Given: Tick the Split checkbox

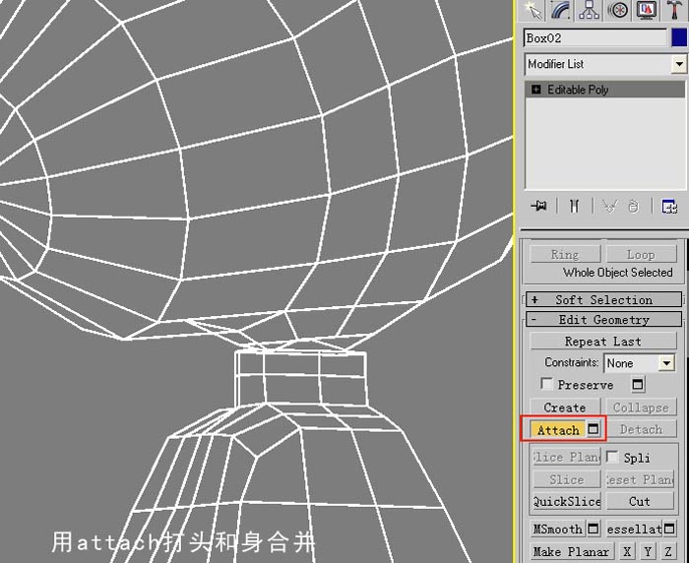Looking at the screenshot, I should point(612,457).
